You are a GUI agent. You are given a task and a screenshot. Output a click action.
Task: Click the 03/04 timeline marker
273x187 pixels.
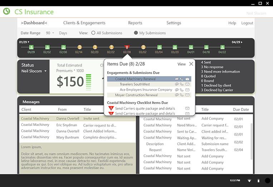tap(159, 47)
